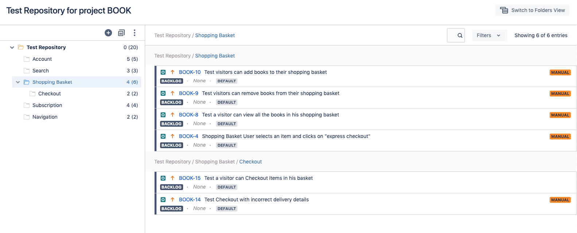Click the BOOK-14 test issue type icon
Viewport: 577px width, 233px height.
pyautogui.click(x=163, y=200)
